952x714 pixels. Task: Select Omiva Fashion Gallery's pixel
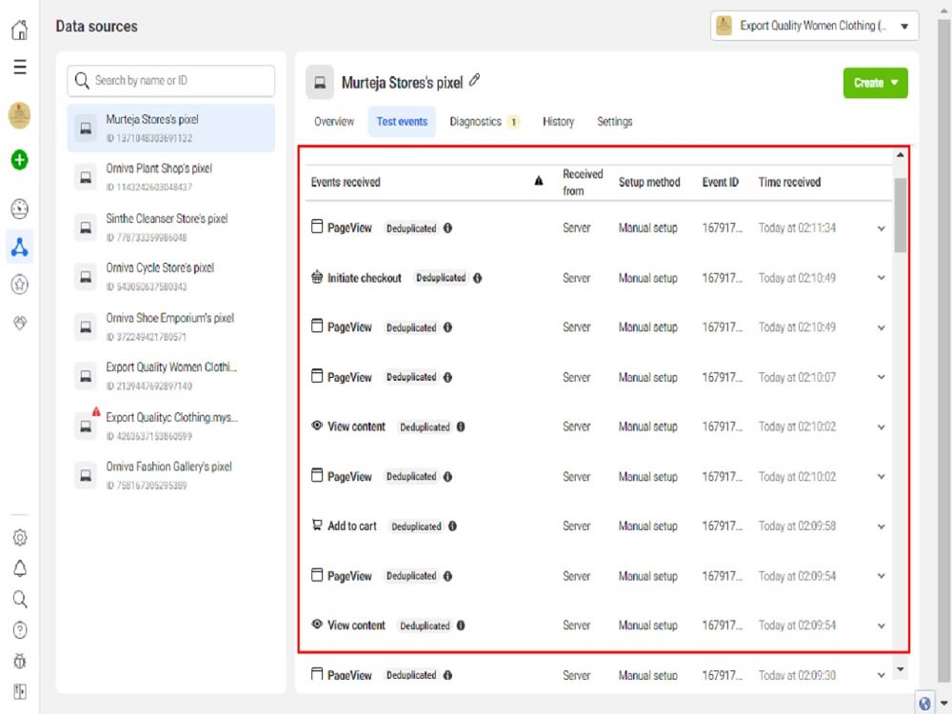pos(171,475)
